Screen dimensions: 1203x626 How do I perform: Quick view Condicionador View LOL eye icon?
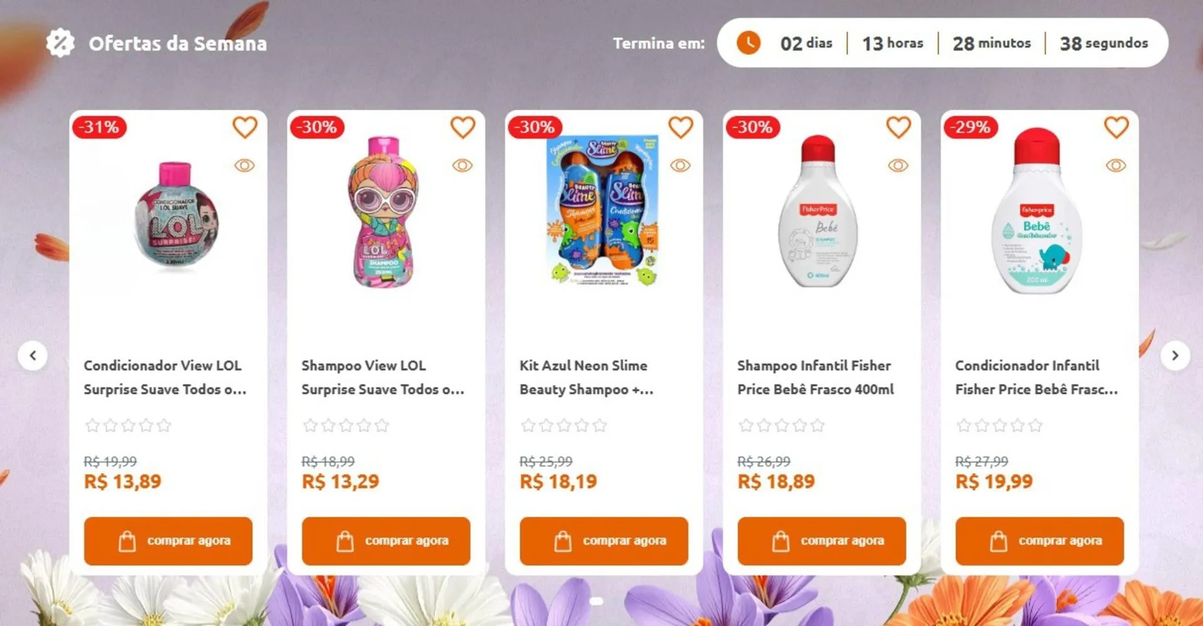[244, 165]
